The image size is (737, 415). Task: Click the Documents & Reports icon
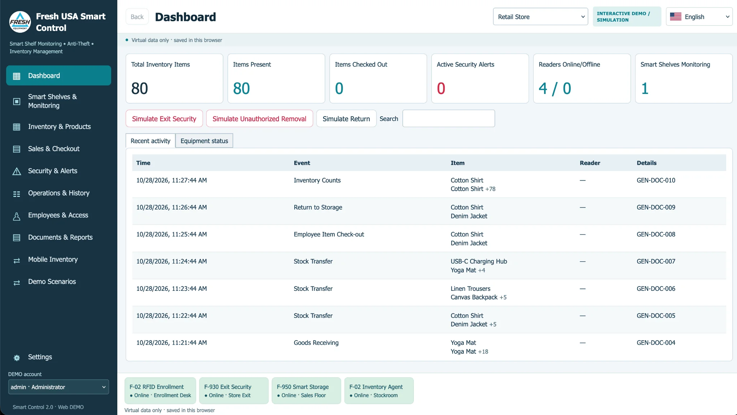click(x=17, y=238)
